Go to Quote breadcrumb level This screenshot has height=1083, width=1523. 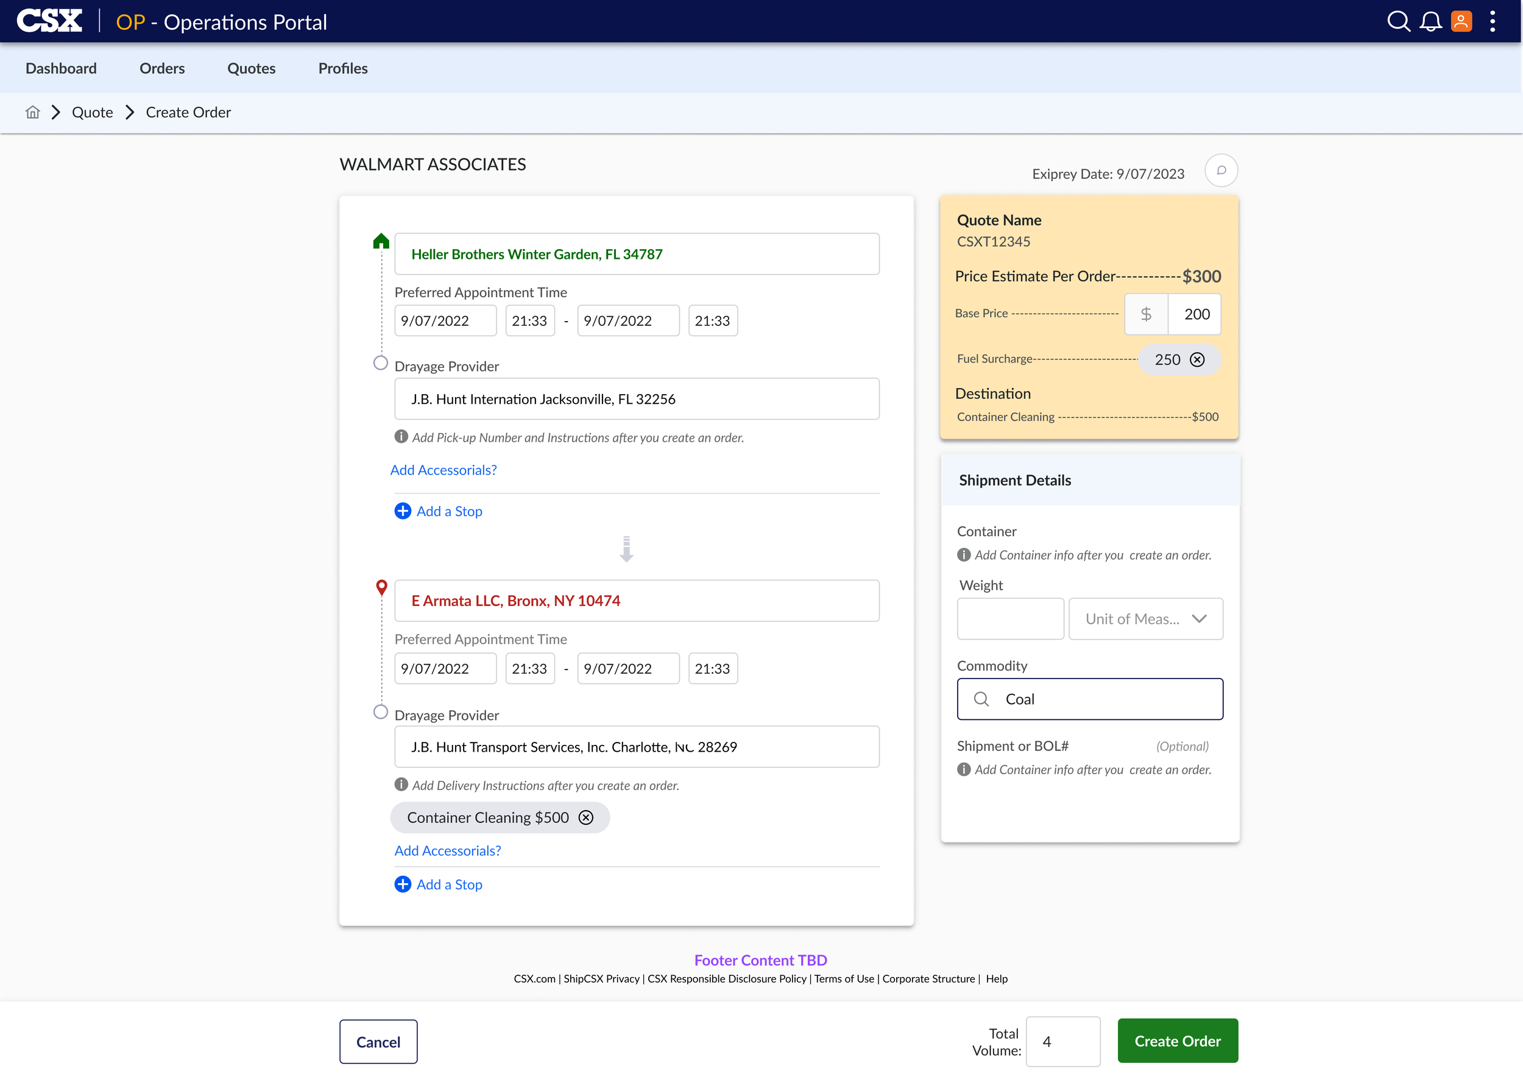(x=92, y=112)
